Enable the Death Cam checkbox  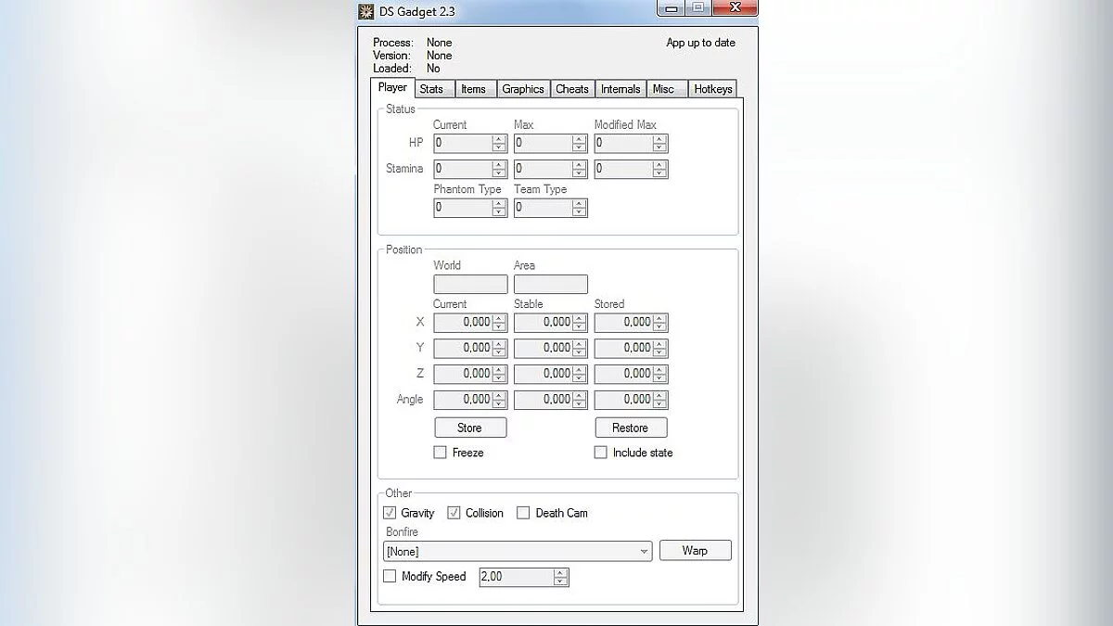pyautogui.click(x=524, y=513)
